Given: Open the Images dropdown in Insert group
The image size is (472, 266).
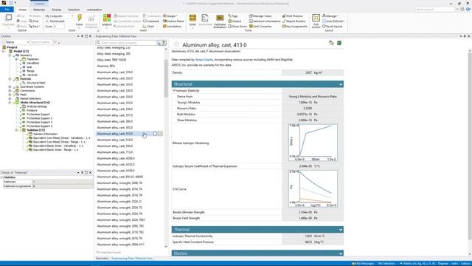Looking at the screenshot, I should click(x=170, y=16).
